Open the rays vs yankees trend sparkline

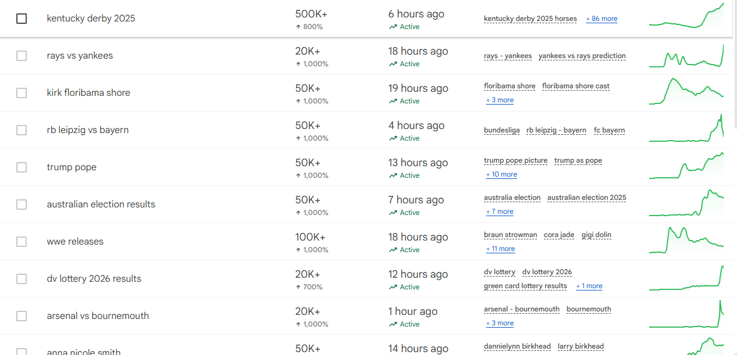coord(686,56)
